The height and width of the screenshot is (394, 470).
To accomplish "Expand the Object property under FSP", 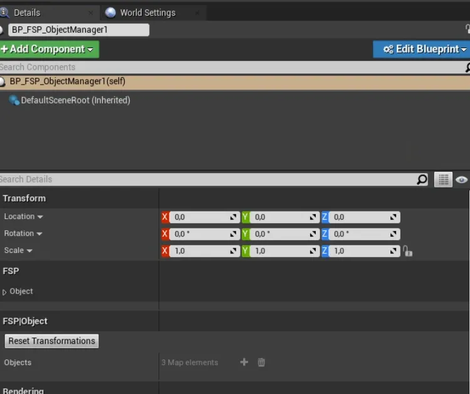I will tap(5, 292).
